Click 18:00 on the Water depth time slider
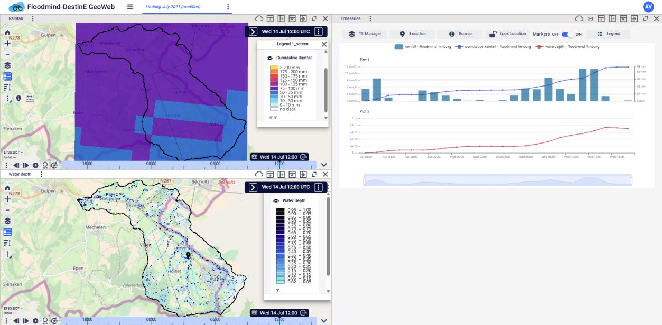The image size is (662, 325). point(87,320)
